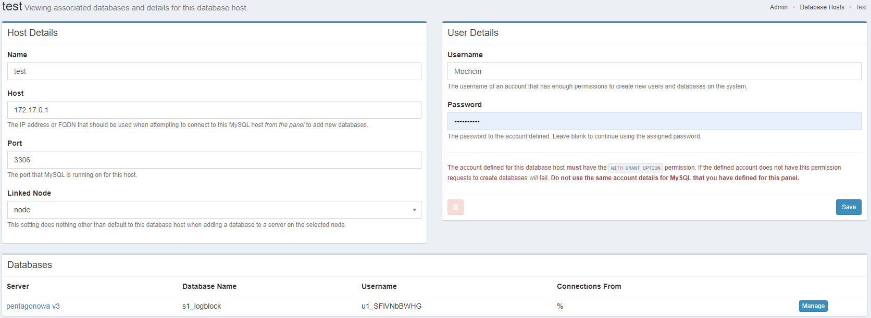This screenshot has height=318, width=871.
Task: Focus the Name input field
Action: click(x=214, y=71)
